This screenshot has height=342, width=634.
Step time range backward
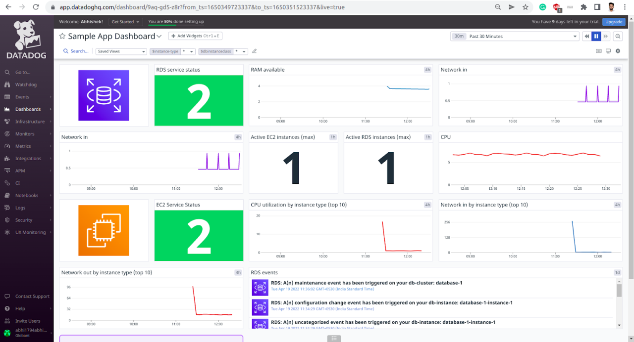tap(587, 36)
